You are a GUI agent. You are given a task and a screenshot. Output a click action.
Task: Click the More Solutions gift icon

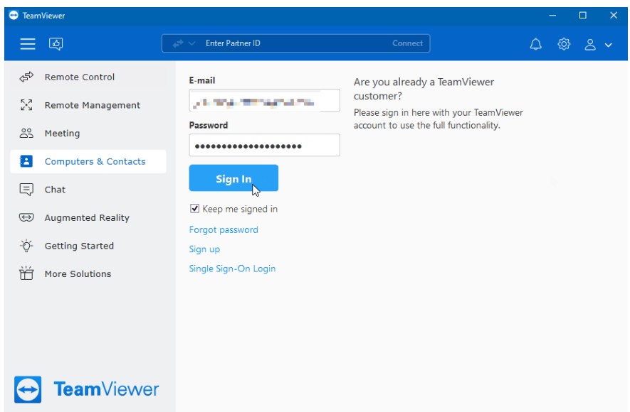point(26,273)
